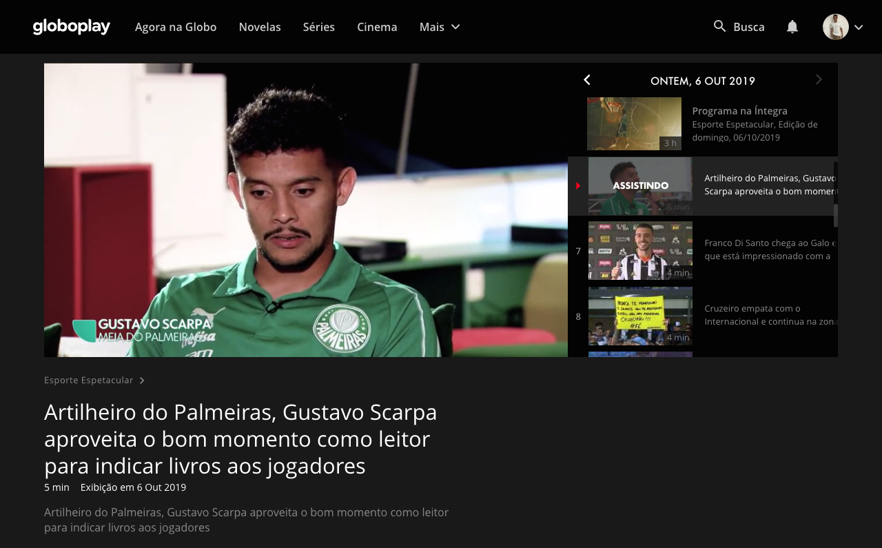The width and height of the screenshot is (882, 548).
Task: Click the ONTEM, 6 OUT 2019 date header
Action: 703,81
